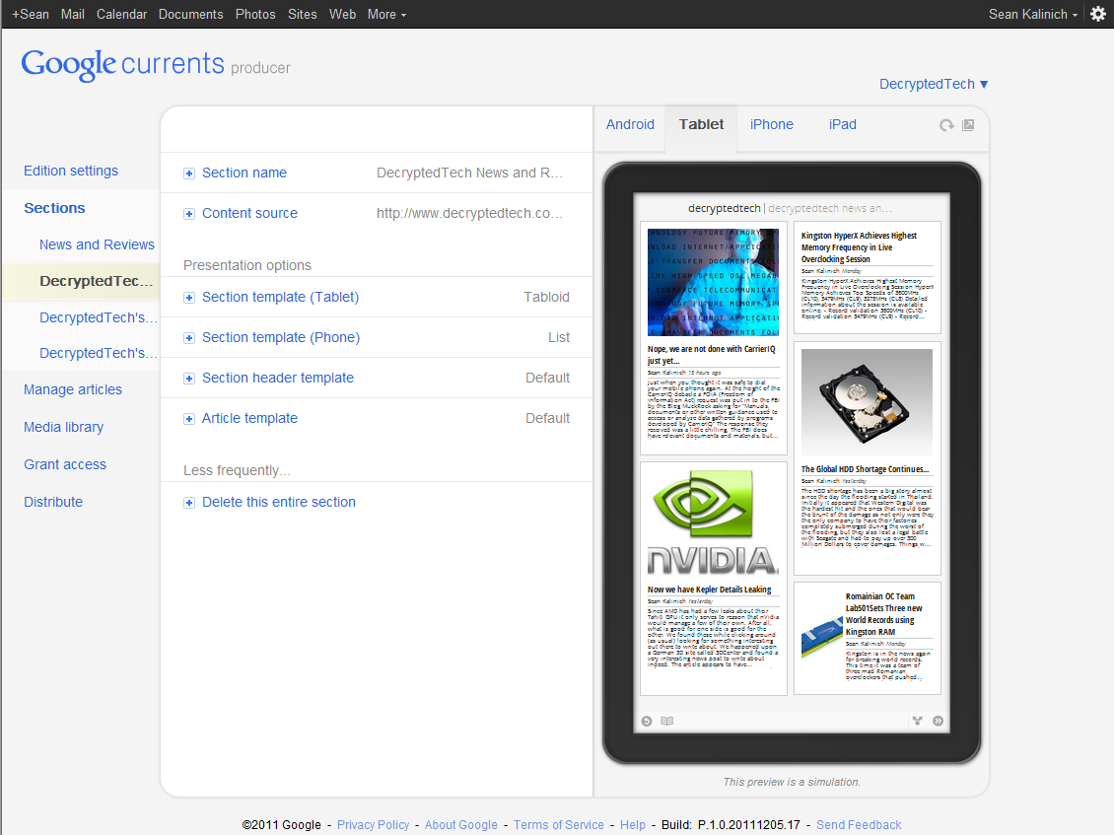Screen dimensions: 1114x835
Task: Select the Tablet preview tab
Action: click(x=701, y=124)
